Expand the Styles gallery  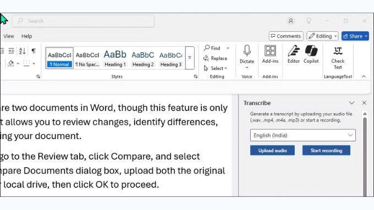pos(190,58)
